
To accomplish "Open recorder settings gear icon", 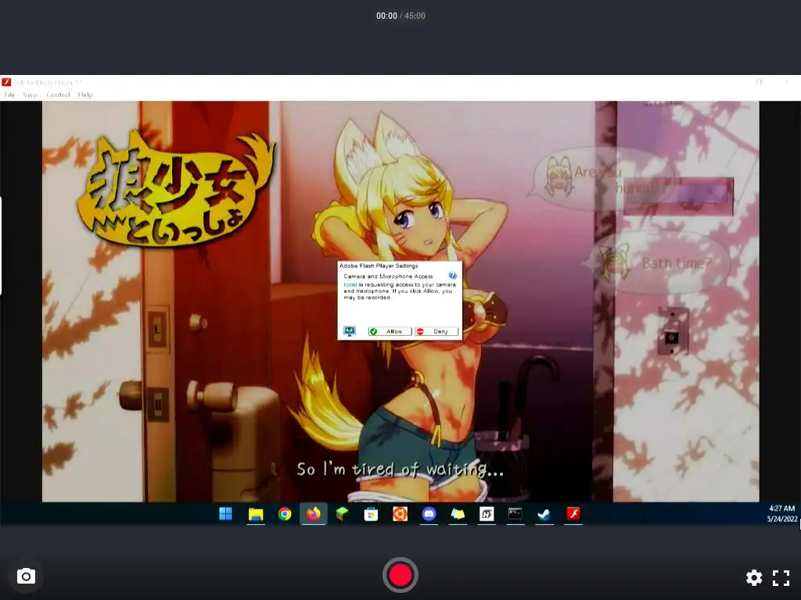I will tap(754, 577).
